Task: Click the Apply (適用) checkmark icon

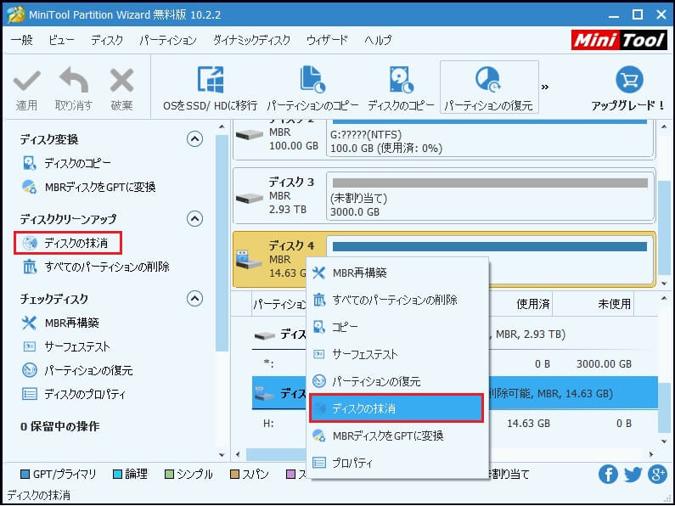Action: (x=26, y=81)
